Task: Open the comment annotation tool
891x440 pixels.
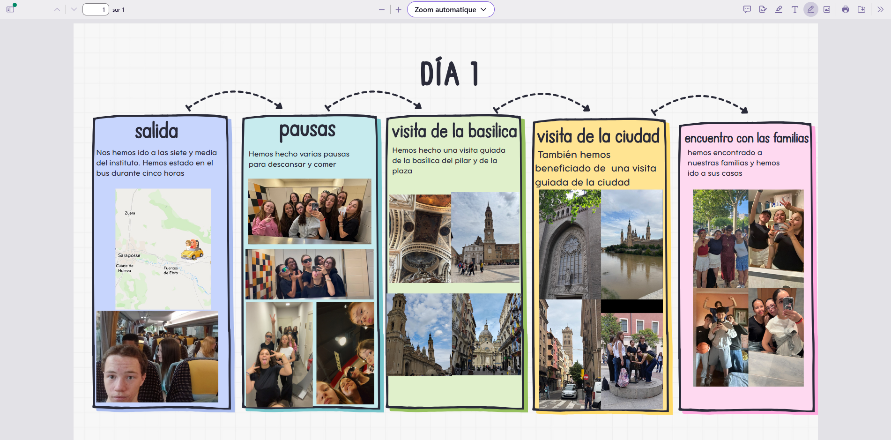Action: pos(747,9)
